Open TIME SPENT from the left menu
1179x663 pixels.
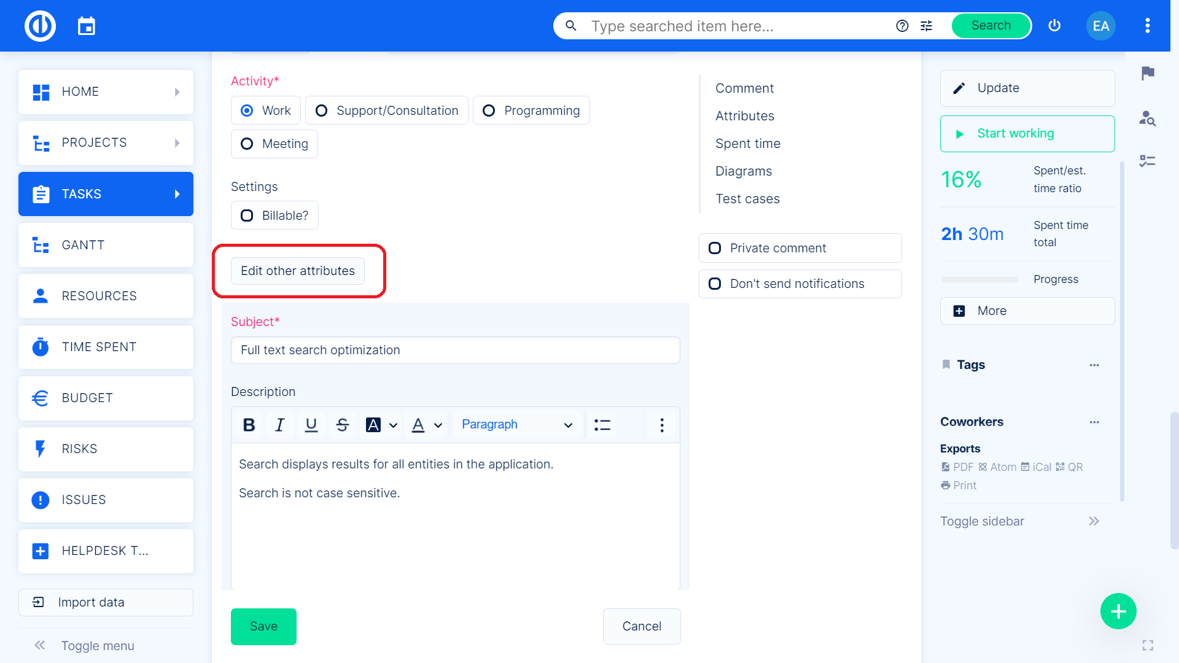tap(106, 347)
